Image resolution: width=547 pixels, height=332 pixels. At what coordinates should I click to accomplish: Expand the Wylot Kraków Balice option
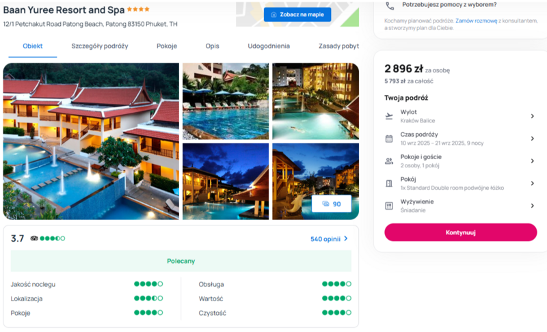460,116
